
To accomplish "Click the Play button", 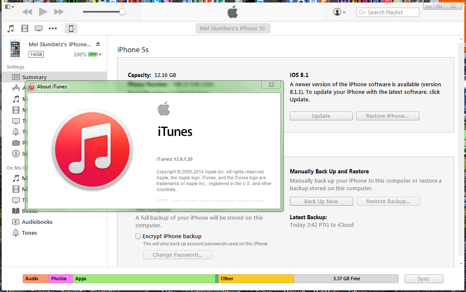I will [43, 12].
